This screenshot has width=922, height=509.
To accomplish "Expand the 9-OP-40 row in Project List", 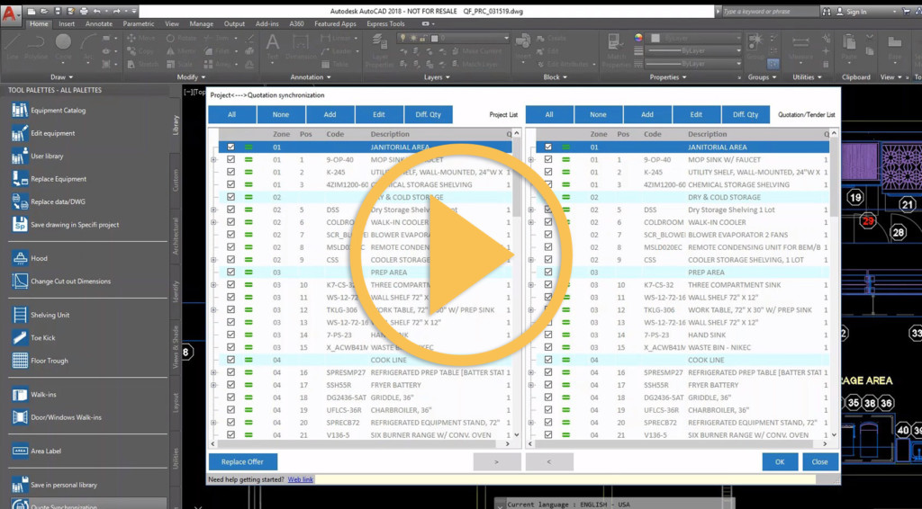I will [213, 160].
